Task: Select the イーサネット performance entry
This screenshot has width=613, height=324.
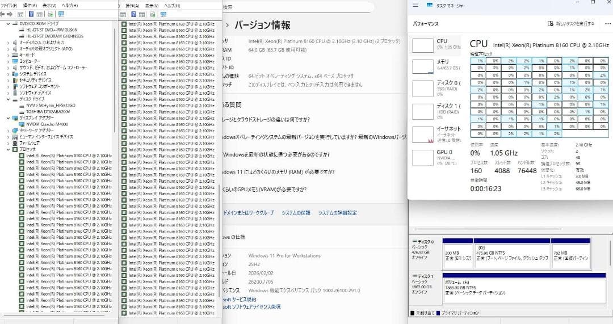Action: click(437, 135)
